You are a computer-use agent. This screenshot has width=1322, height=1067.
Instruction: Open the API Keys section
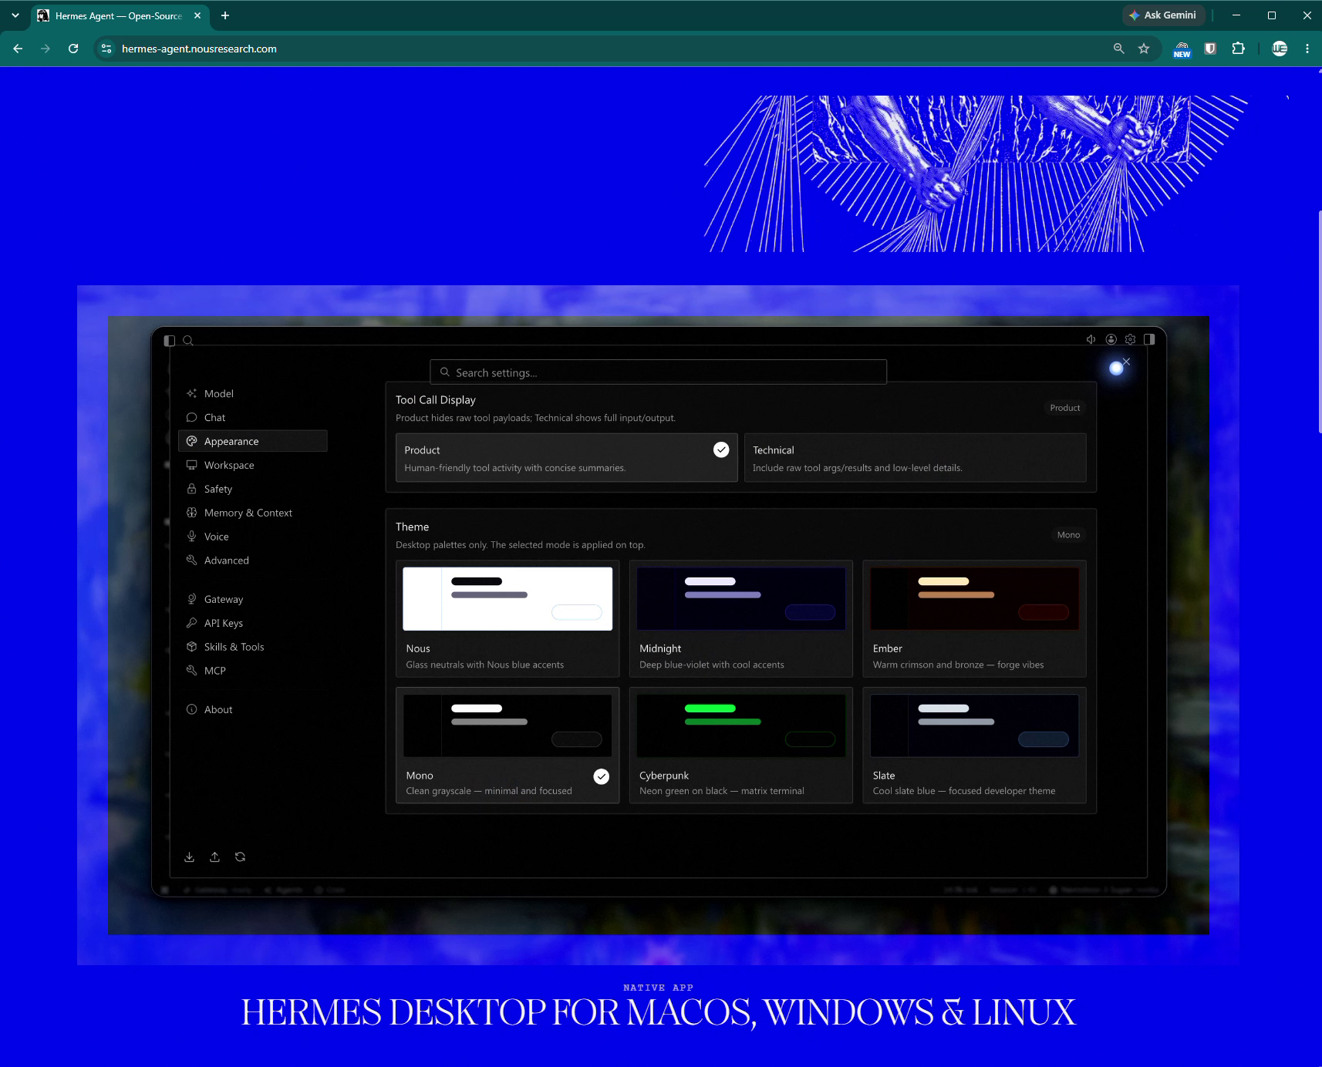[253, 623]
